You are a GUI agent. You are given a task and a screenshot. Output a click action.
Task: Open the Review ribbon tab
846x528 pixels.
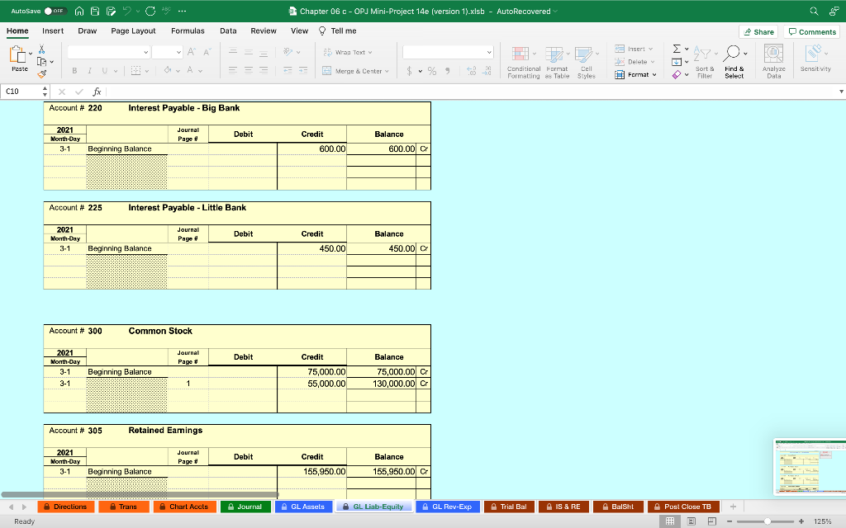[264, 31]
